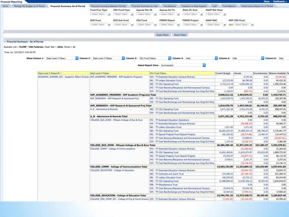Open Performance Report As of Period tab
Viewport: 289px width, 217px height.
click(257, 6)
